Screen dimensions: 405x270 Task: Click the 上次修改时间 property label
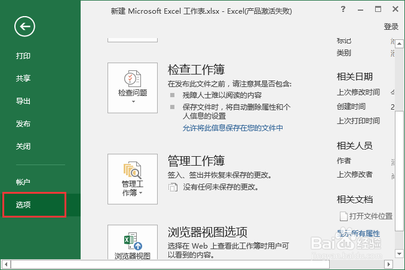click(x=358, y=92)
